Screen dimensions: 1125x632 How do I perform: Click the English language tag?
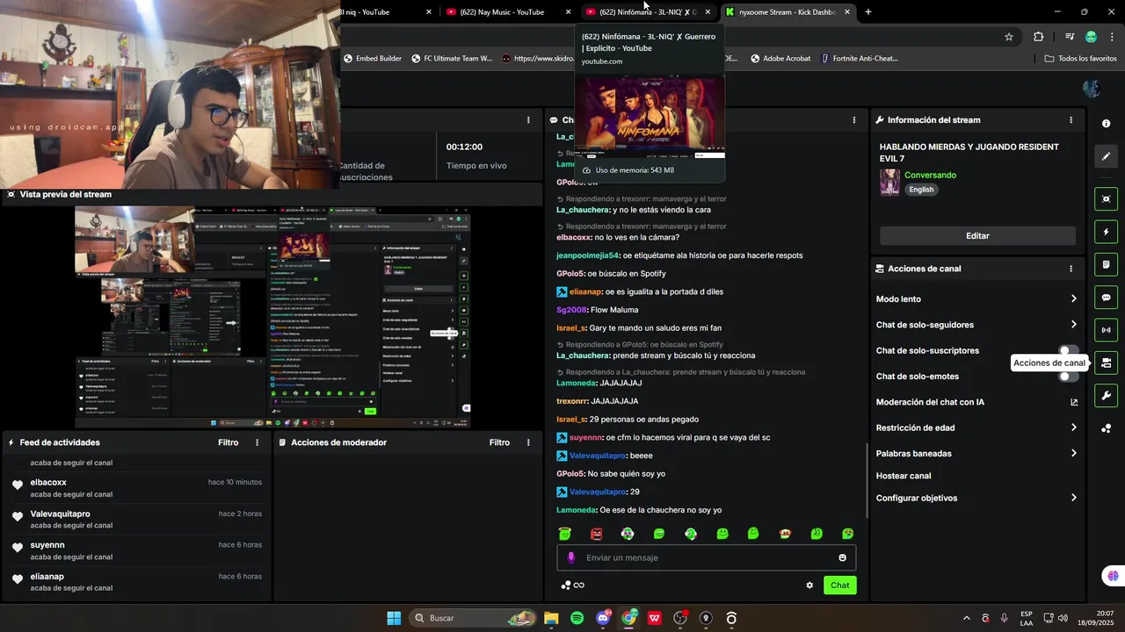click(921, 190)
